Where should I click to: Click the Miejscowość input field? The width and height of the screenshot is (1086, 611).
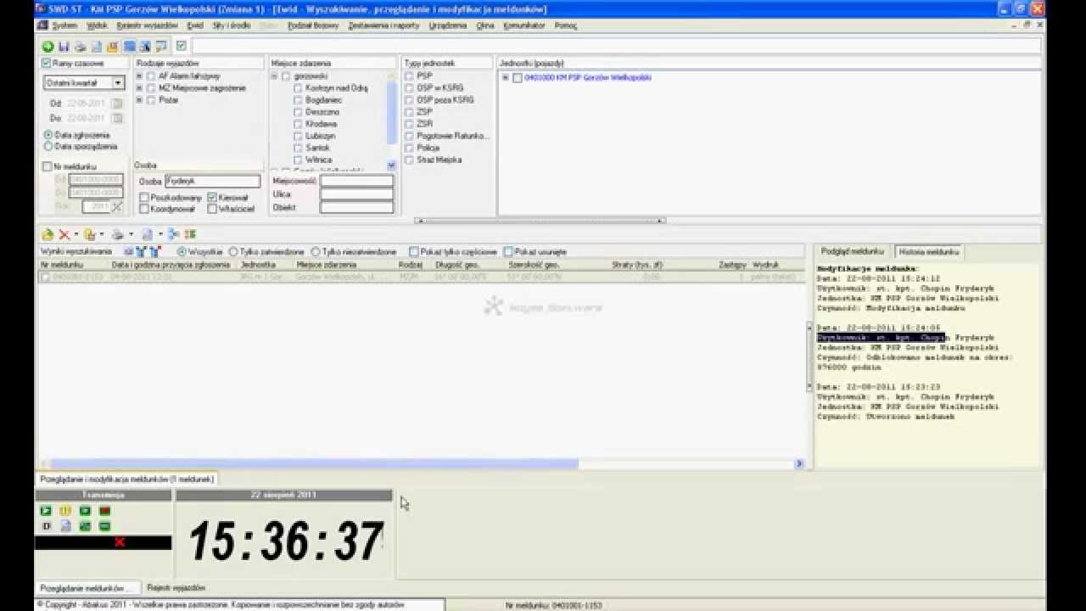356,181
